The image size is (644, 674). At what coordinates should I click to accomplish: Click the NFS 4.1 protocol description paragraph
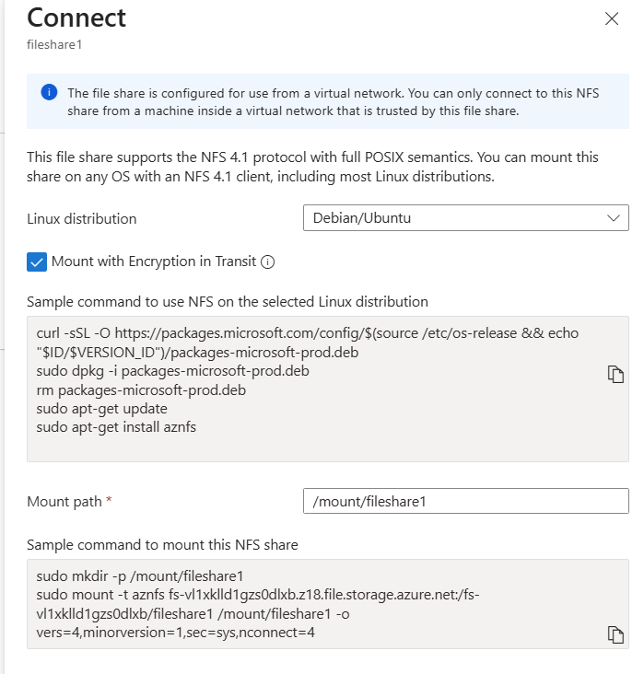pyautogui.click(x=313, y=167)
